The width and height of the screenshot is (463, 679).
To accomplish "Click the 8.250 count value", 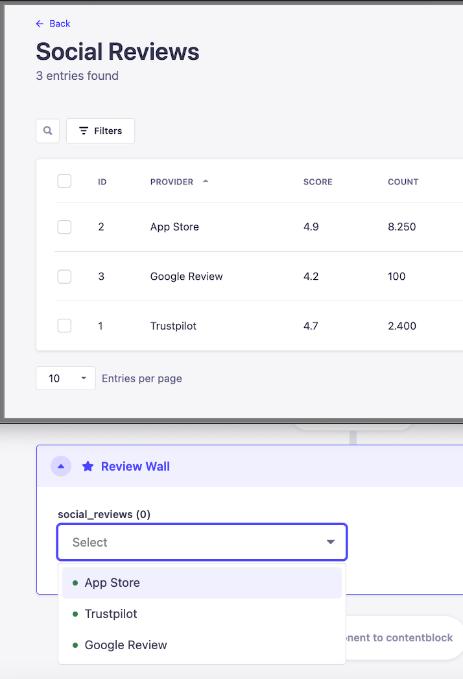I will (401, 227).
